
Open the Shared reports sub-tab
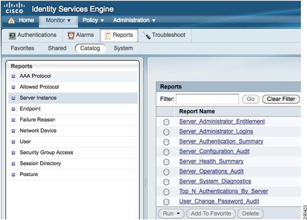coord(57,48)
